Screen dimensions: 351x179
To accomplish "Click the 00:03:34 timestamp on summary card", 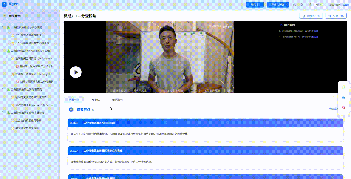I will tap(74, 151).
